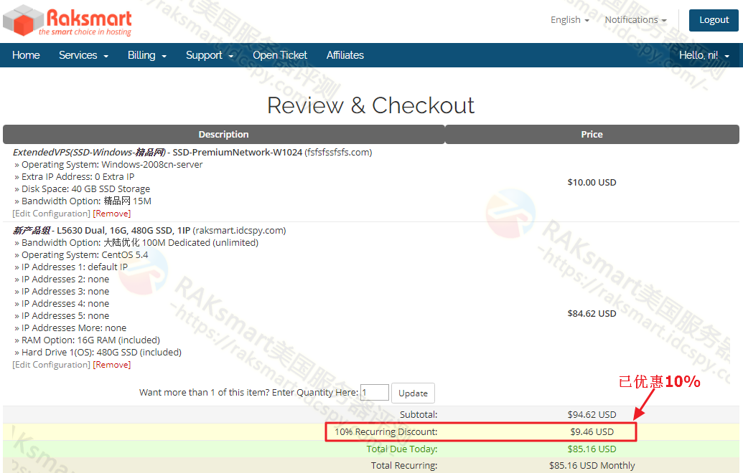Viewport: 743px width, 473px height.
Task: Open the Notifications dropdown
Action: click(635, 20)
